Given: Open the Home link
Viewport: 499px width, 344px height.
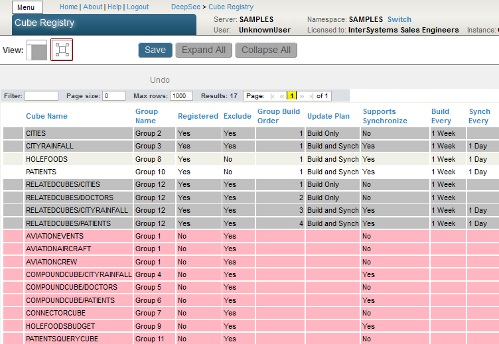Looking at the screenshot, I should [68, 7].
